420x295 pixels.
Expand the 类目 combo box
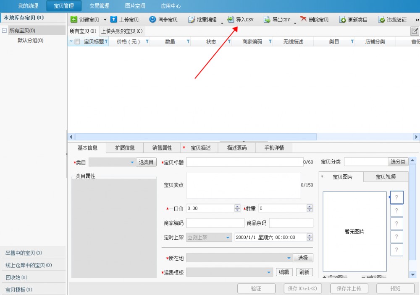click(x=132, y=162)
